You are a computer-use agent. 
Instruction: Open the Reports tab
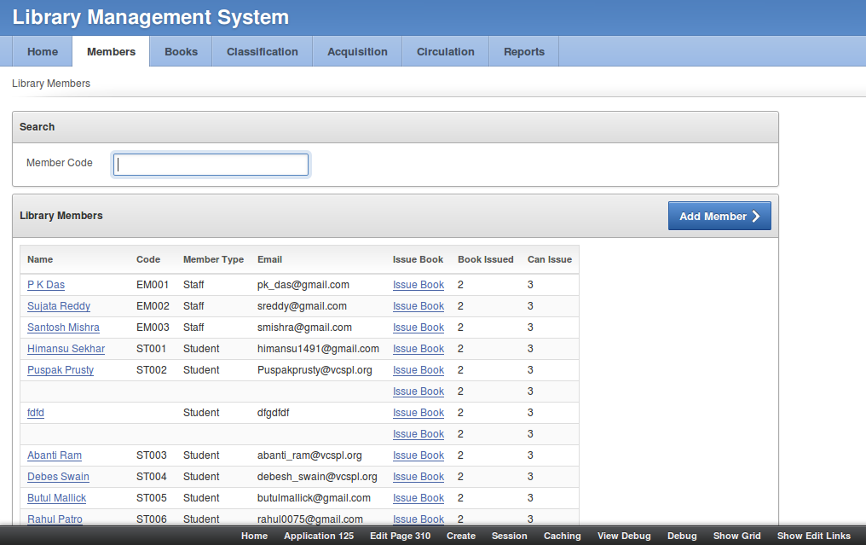(x=523, y=52)
